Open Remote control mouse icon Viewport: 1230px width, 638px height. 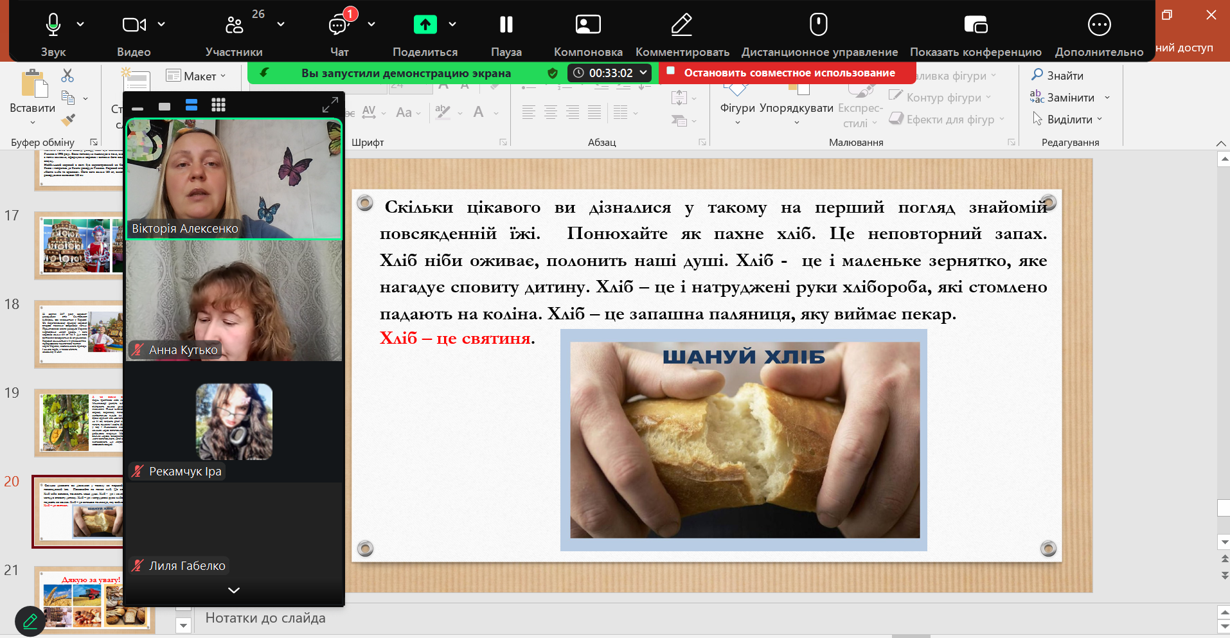818,25
